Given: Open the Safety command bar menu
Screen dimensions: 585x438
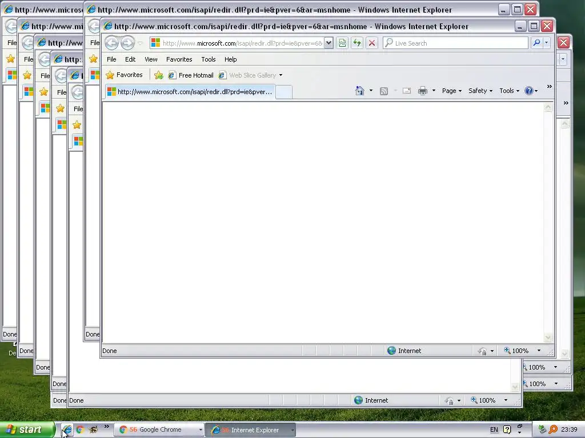Looking at the screenshot, I should point(480,91).
